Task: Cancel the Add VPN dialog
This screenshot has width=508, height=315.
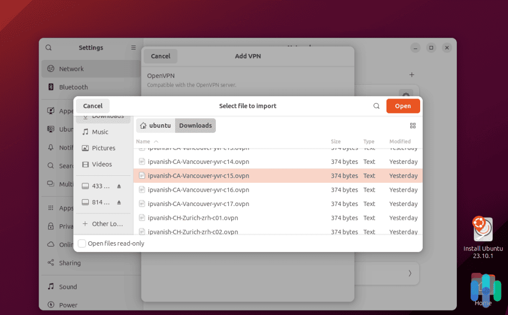Action: (x=160, y=56)
